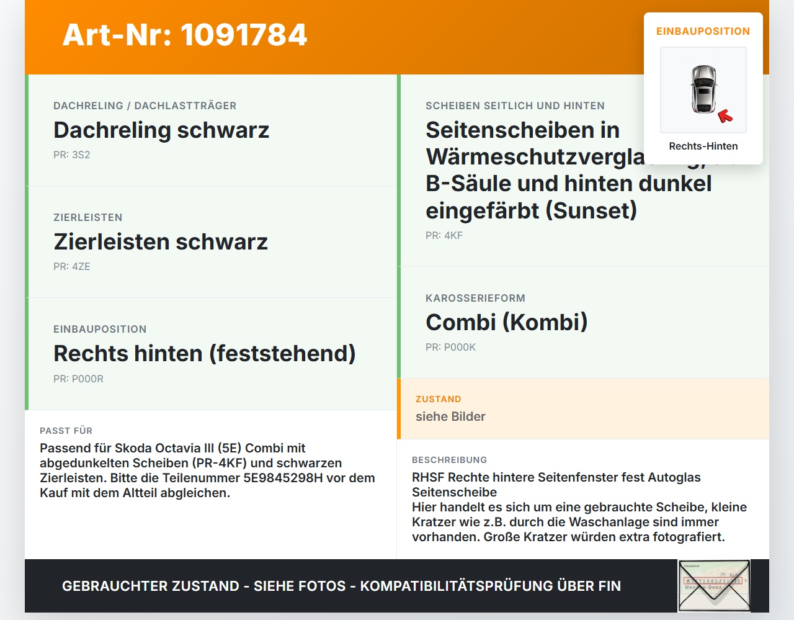Click the RHSF Rechte hintere Seitenfenster description
Image resolution: width=794 pixels, height=620 pixels.
tap(579, 507)
